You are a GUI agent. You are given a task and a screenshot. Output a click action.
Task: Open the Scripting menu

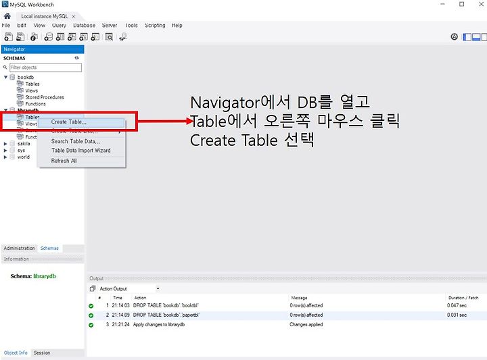155,26
